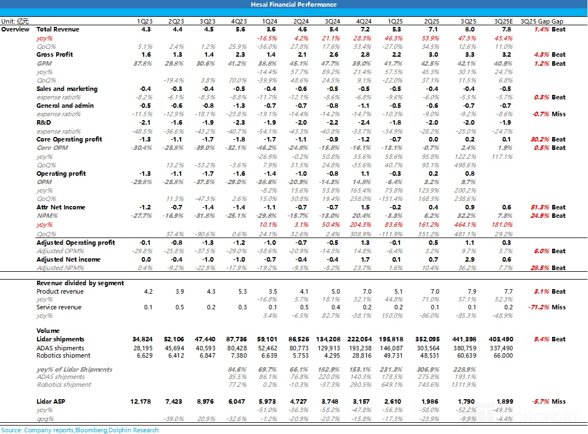The height and width of the screenshot is (434, 588).
Task: Select the Unit 亿元 cell
Action: pos(15,21)
